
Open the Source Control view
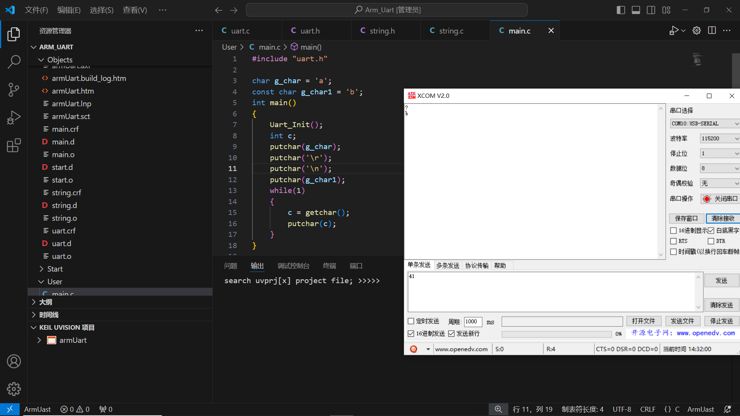coord(14,89)
